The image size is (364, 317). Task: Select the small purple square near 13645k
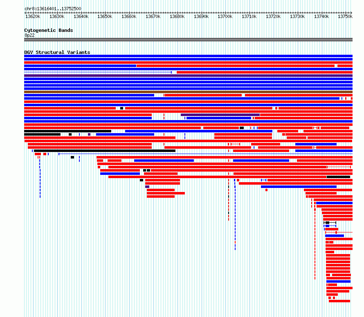pos(89,134)
